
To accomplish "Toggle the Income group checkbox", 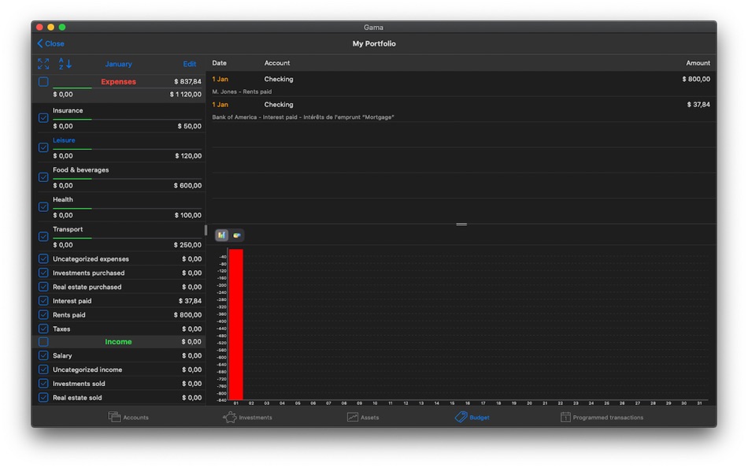I will (x=43, y=341).
